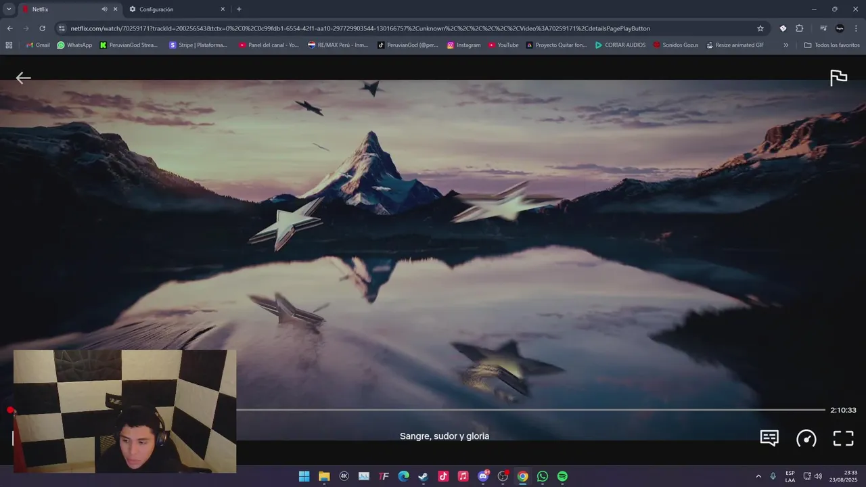This screenshot has height=487, width=866.
Task: Open Microsoft Edge from taskbar
Action: [x=403, y=476]
